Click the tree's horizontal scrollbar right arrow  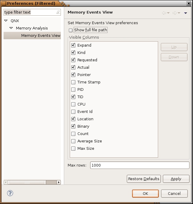[59, 182]
